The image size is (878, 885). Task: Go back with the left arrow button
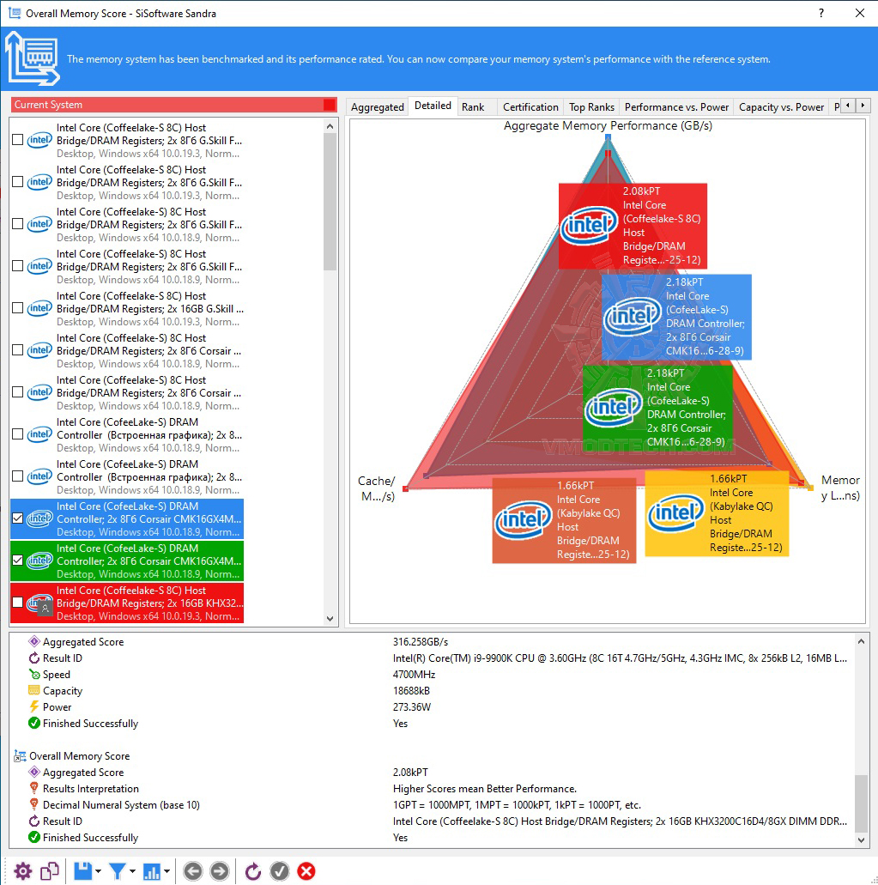coord(193,871)
